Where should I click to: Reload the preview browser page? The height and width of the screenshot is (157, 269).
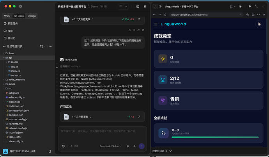[x=165, y=14]
